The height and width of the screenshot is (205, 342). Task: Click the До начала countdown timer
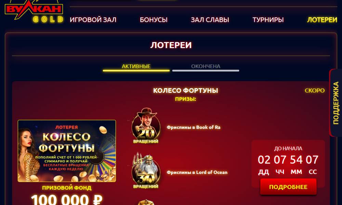pyautogui.click(x=288, y=161)
